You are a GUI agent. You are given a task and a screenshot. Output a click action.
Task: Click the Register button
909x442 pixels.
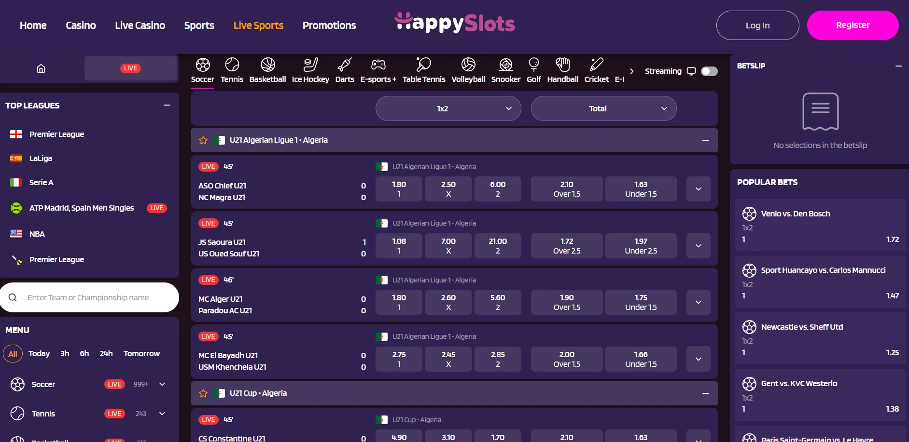coord(853,26)
